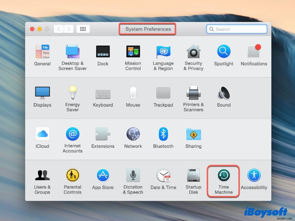Open the Sound preference pane
The width and height of the screenshot is (295, 221).
(x=223, y=97)
